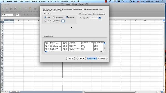Click the font size field showing 10
This screenshot has width=166, height=93.
click(x=17, y=15)
